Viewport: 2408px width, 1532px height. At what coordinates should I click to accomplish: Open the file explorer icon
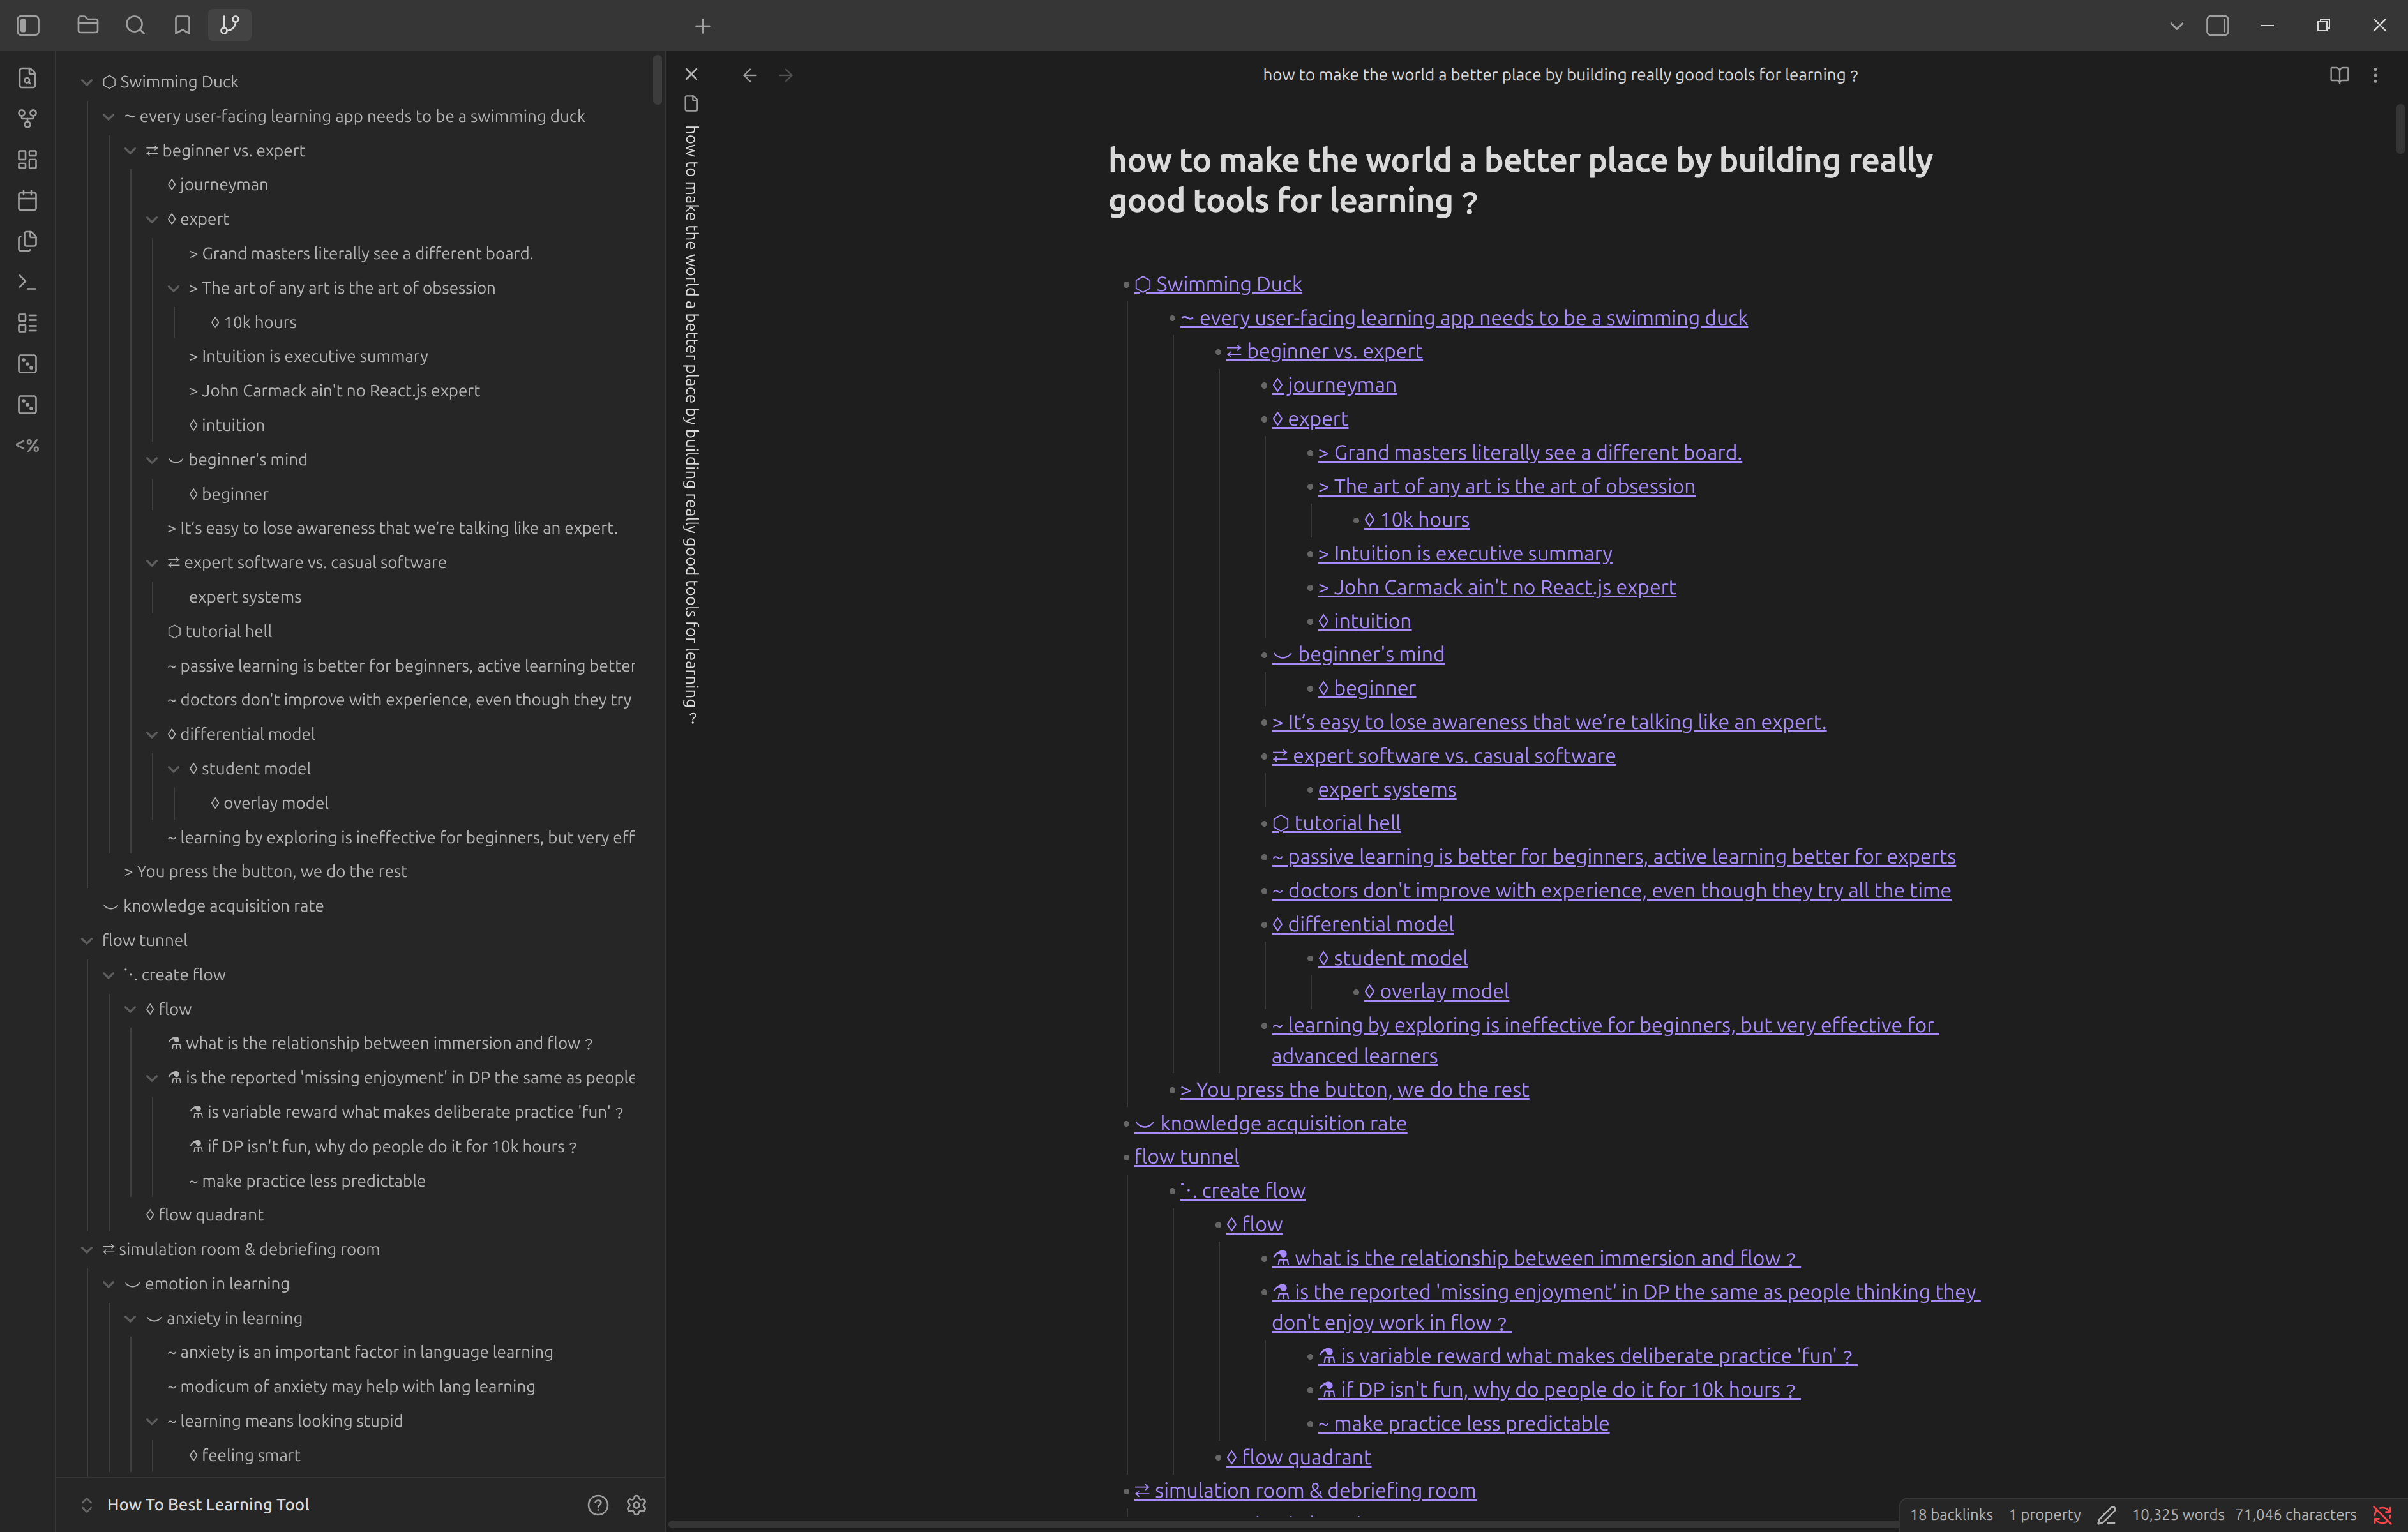88,25
